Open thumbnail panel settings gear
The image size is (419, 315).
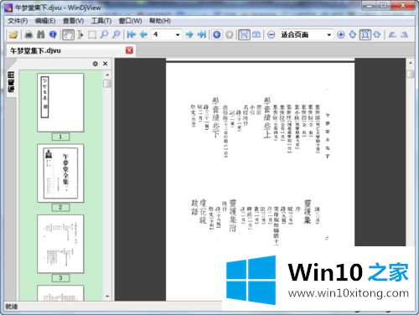[x=96, y=64]
